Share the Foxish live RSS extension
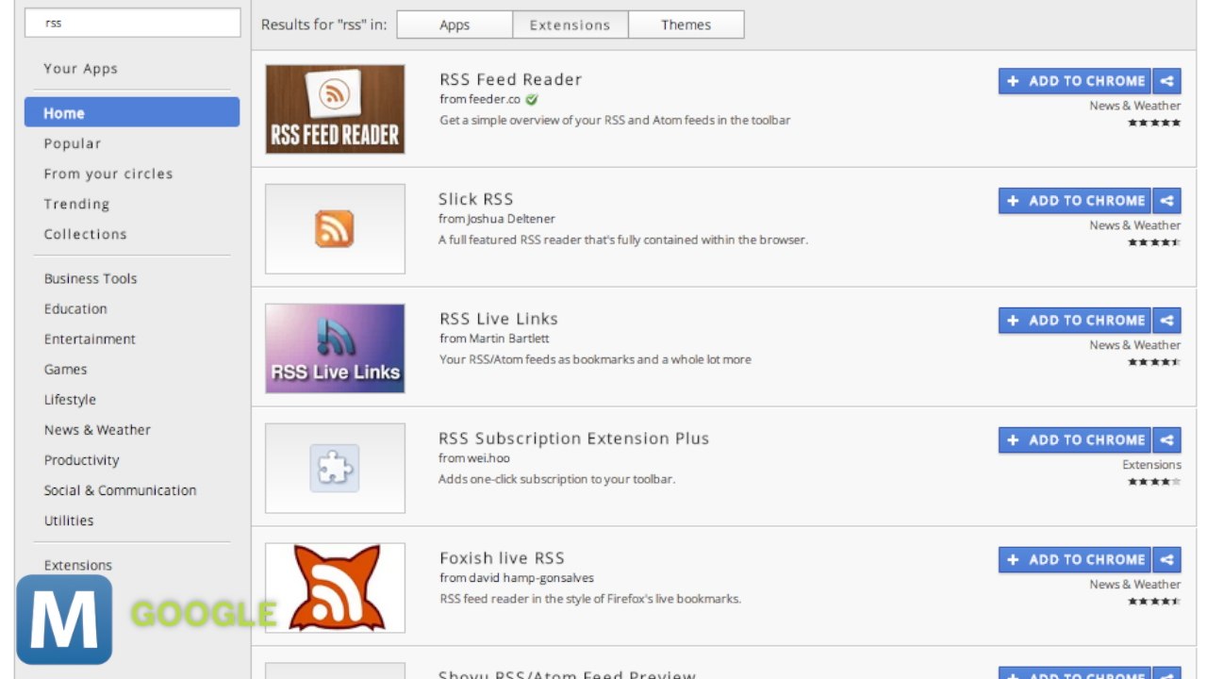The height and width of the screenshot is (679, 1207). 1166,560
